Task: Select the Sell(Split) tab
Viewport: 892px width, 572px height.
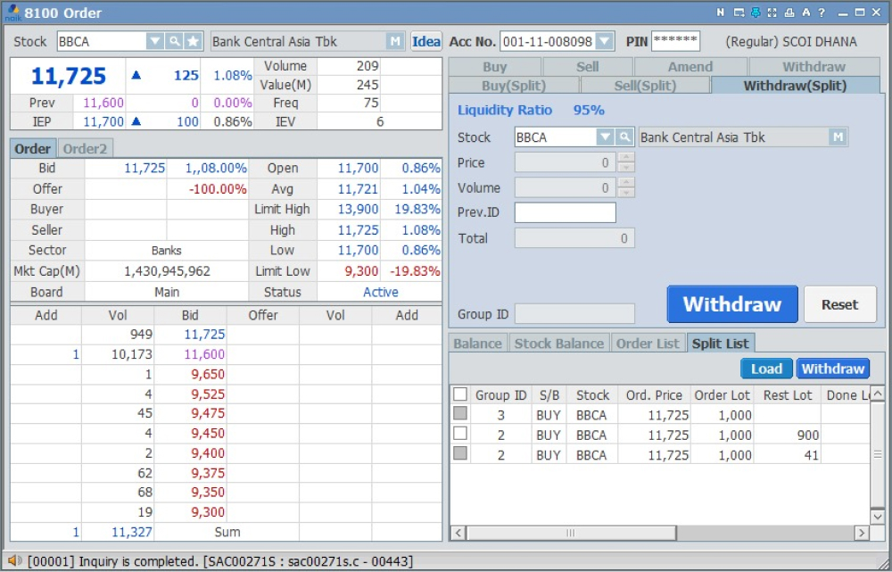Action: coord(645,86)
